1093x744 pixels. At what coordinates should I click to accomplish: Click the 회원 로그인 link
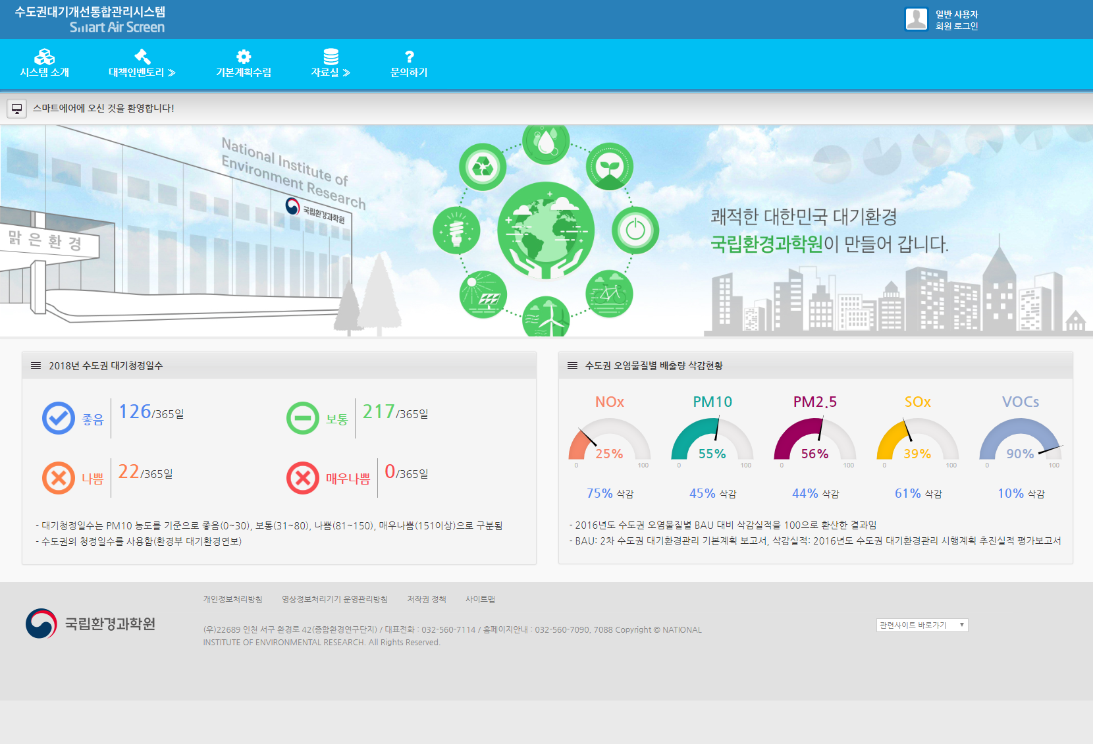[956, 26]
